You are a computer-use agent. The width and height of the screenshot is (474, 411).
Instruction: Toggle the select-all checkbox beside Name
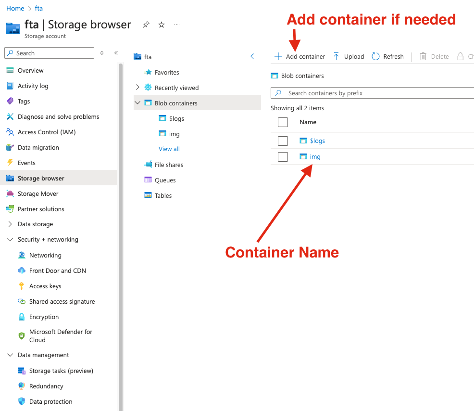[283, 122]
